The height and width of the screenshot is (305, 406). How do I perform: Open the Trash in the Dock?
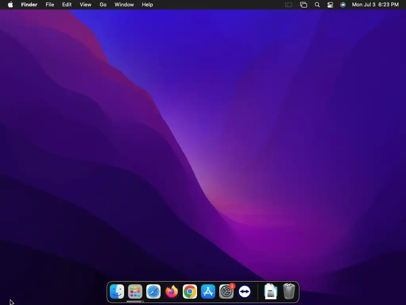pyautogui.click(x=289, y=291)
